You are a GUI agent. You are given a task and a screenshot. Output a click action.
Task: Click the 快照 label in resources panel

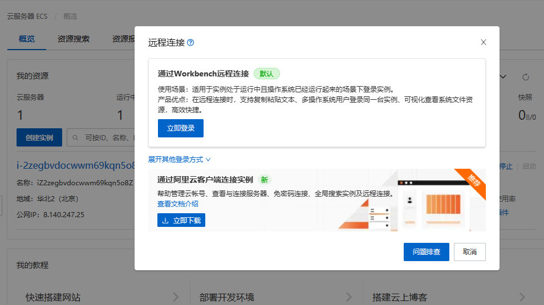click(525, 97)
